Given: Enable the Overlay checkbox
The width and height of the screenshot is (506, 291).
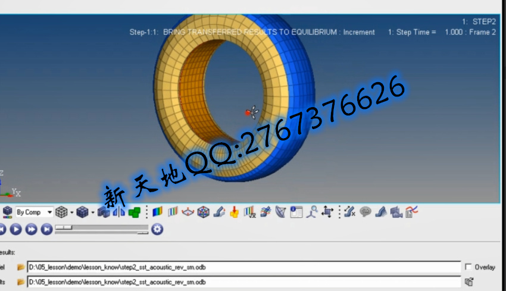Looking at the screenshot, I should click(468, 267).
